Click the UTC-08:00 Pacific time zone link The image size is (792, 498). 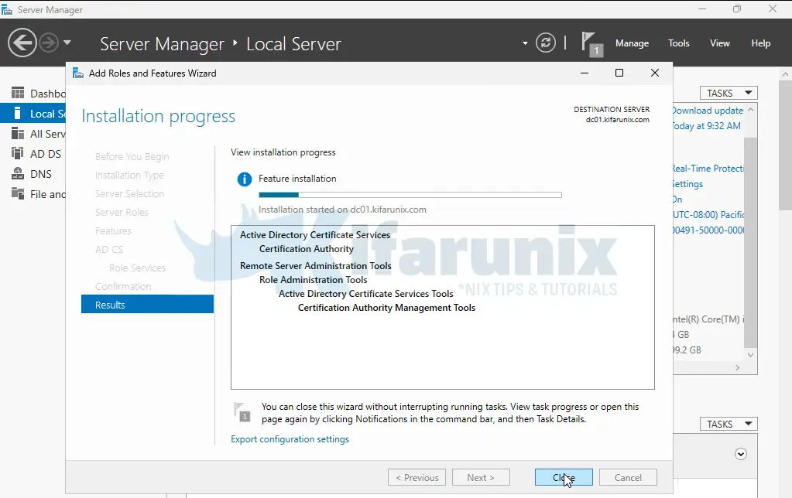pyautogui.click(x=708, y=214)
